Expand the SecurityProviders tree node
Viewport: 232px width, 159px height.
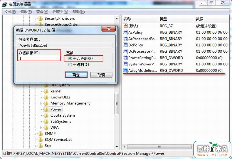(36, 19)
